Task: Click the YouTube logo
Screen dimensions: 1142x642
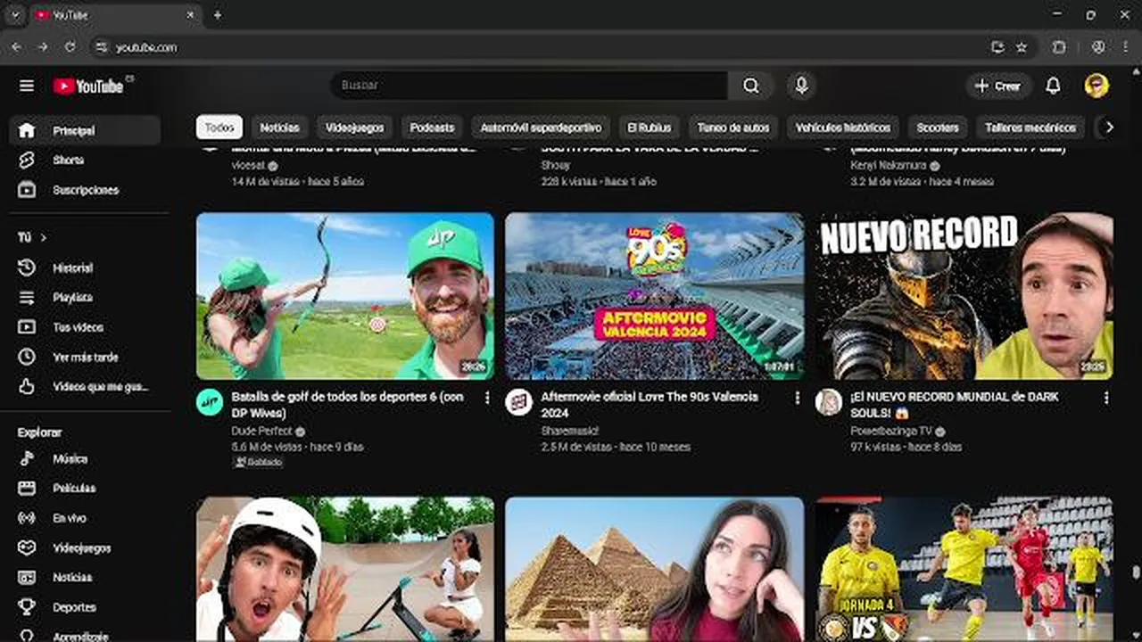Action: pyautogui.click(x=89, y=86)
